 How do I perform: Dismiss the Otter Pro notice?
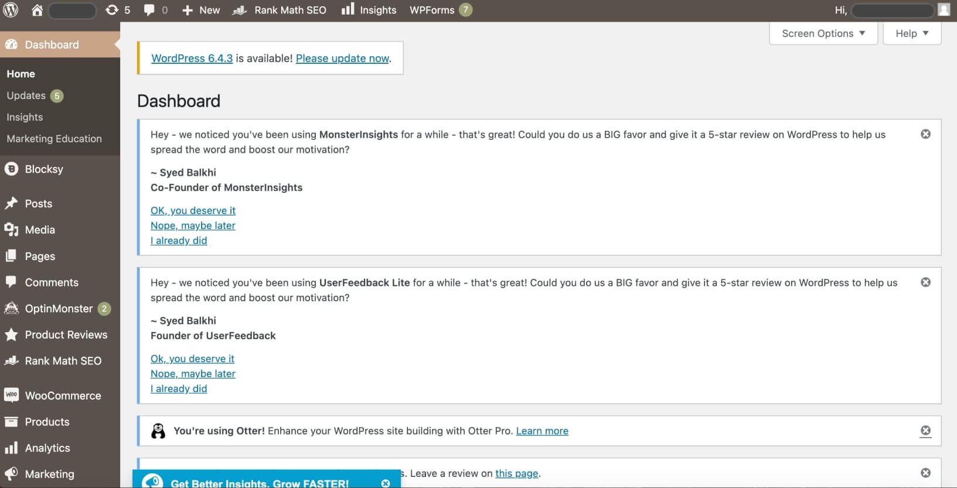[925, 431]
